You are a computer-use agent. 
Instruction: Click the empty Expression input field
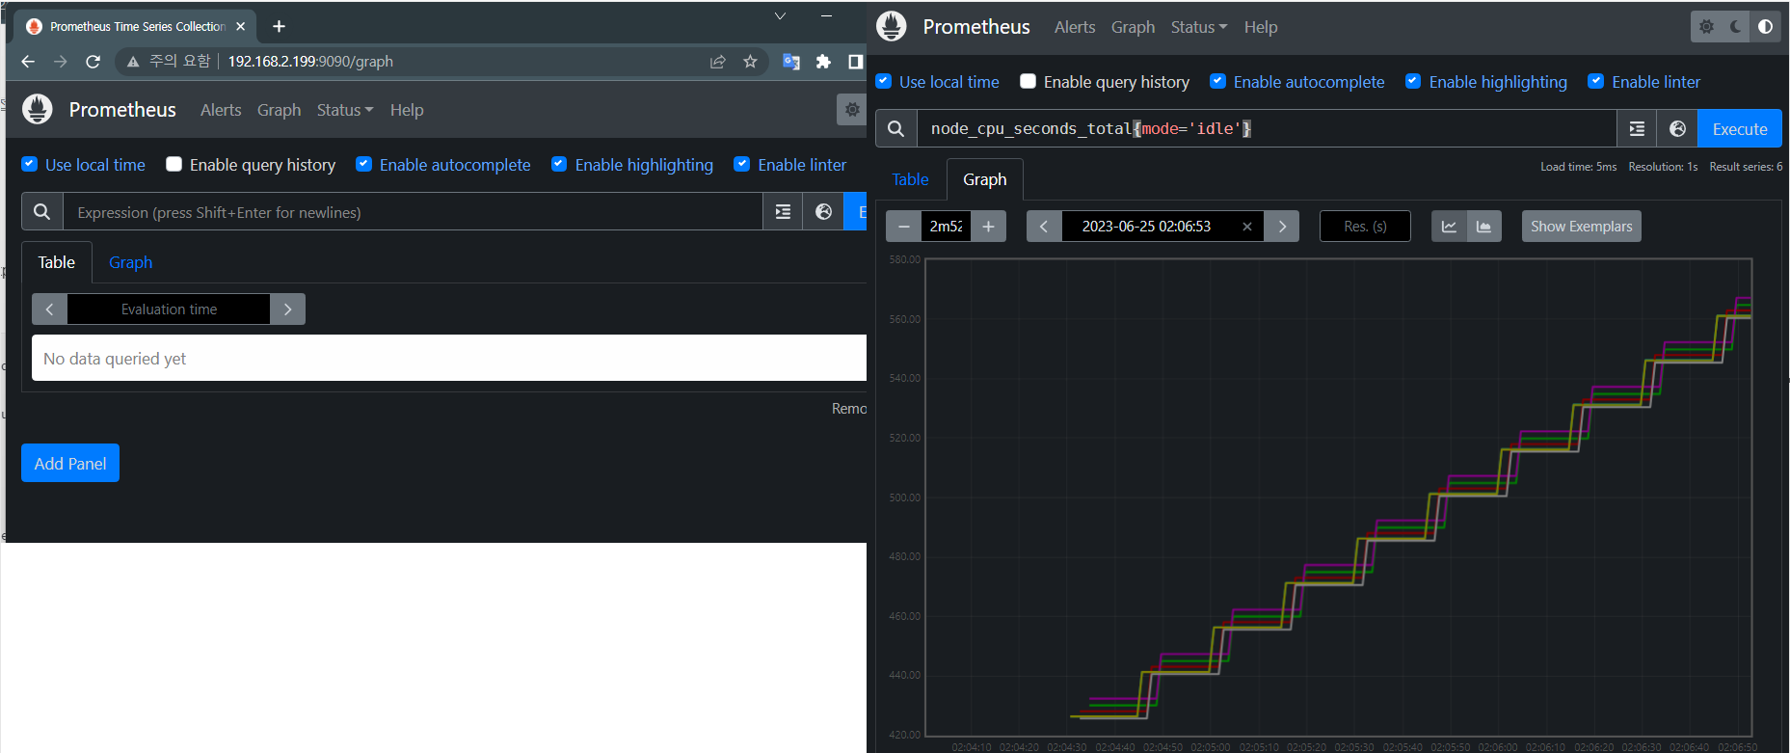[x=413, y=211]
